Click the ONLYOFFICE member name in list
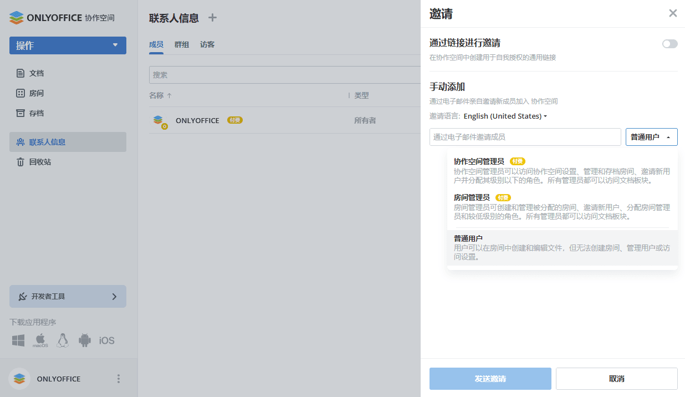Image resolution: width=685 pixels, height=397 pixels. [x=197, y=120]
